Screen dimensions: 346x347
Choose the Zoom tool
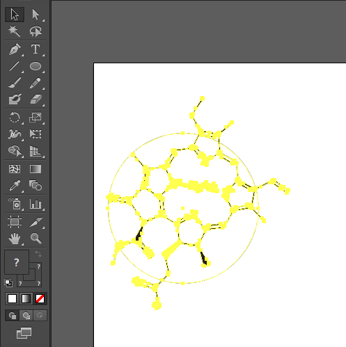[x=36, y=239]
